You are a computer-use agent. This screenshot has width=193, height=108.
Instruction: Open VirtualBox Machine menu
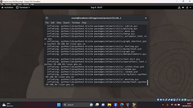tap(8, 4)
